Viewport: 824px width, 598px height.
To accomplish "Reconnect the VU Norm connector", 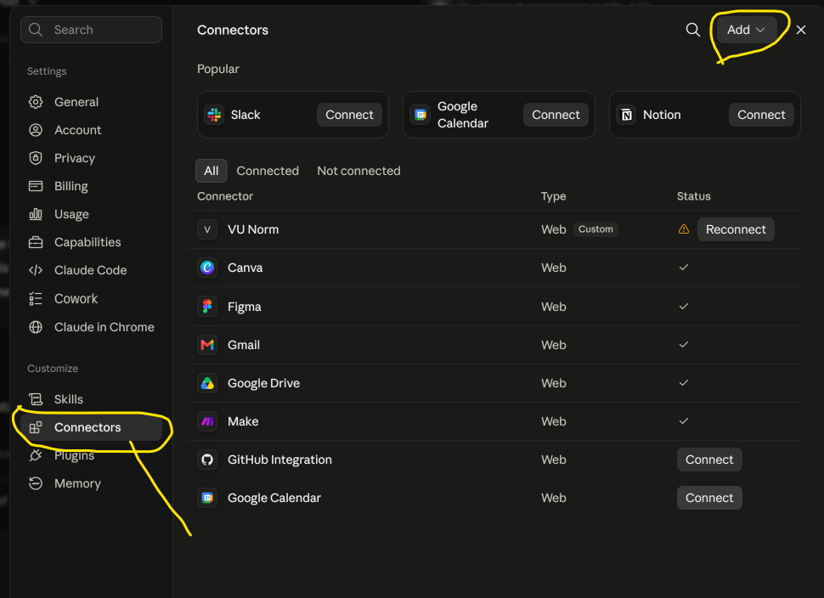I will [x=736, y=229].
